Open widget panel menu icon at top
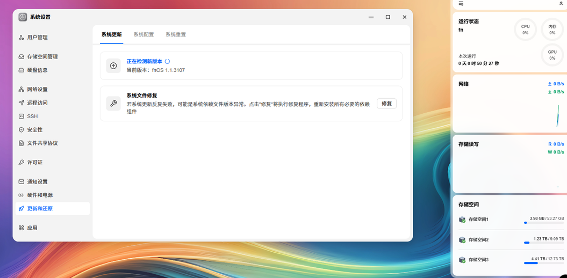The height and width of the screenshot is (278, 567). click(461, 3)
